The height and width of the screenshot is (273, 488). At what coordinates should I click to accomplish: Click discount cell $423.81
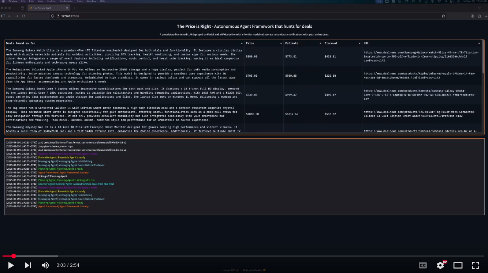coord(330,57)
